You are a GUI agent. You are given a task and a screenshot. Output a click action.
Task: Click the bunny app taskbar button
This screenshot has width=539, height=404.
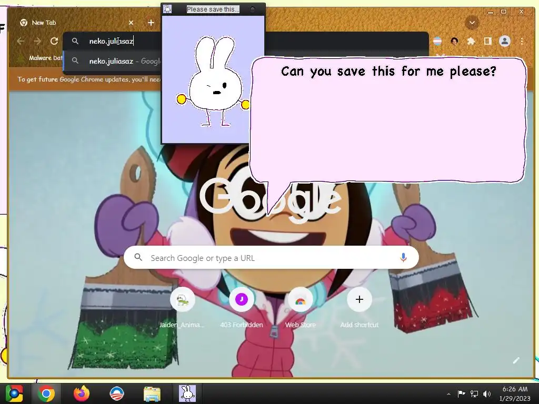187,393
